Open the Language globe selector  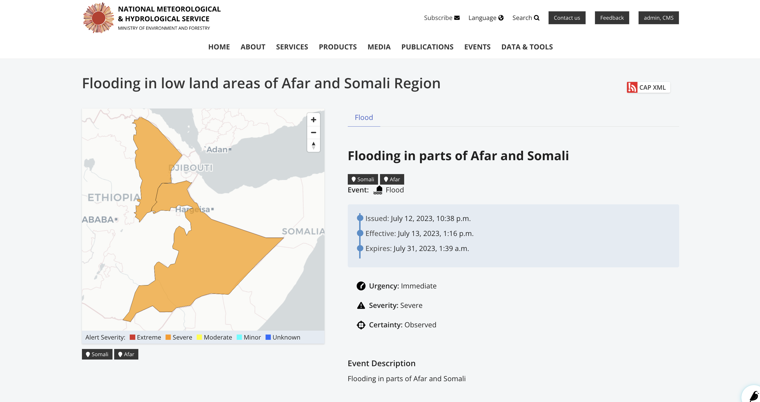501,18
